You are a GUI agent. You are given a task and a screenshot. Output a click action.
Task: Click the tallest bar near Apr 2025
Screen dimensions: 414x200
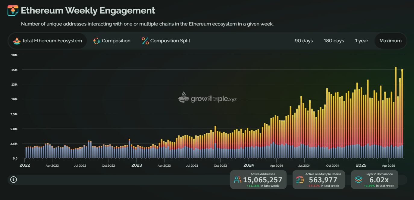[x=396, y=113]
